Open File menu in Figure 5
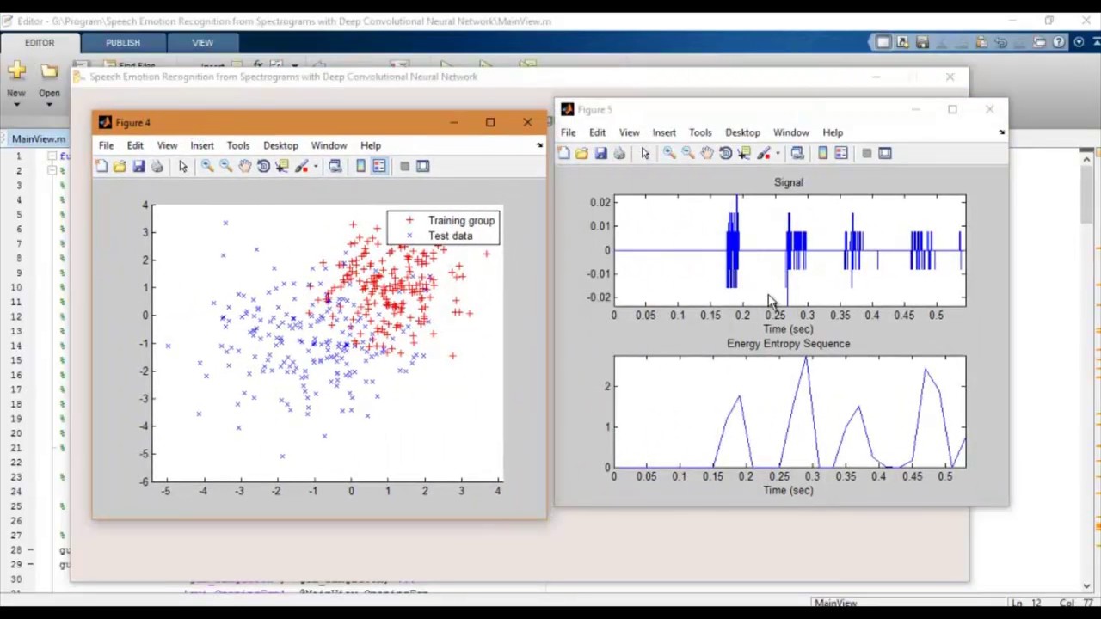1101x619 pixels. click(x=569, y=132)
